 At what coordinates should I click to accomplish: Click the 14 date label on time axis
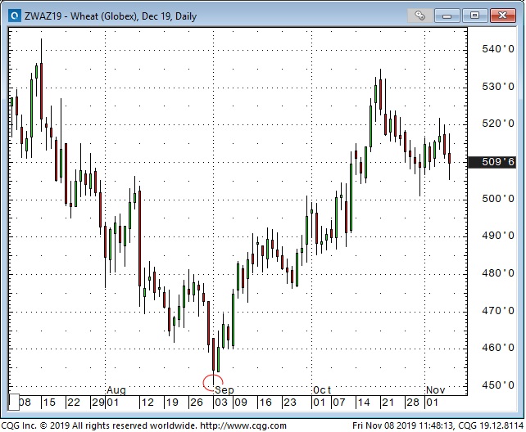tap(364, 403)
